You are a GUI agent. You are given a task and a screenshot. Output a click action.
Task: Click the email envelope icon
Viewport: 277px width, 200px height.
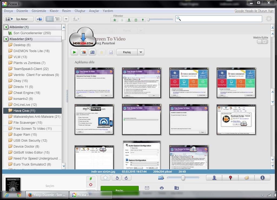pyautogui.click(x=147, y=188)
